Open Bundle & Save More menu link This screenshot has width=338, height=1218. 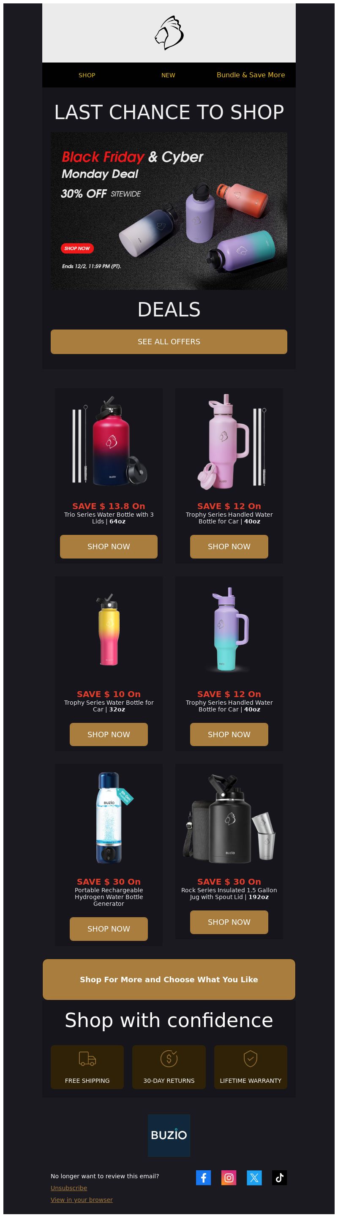point(251,75)
